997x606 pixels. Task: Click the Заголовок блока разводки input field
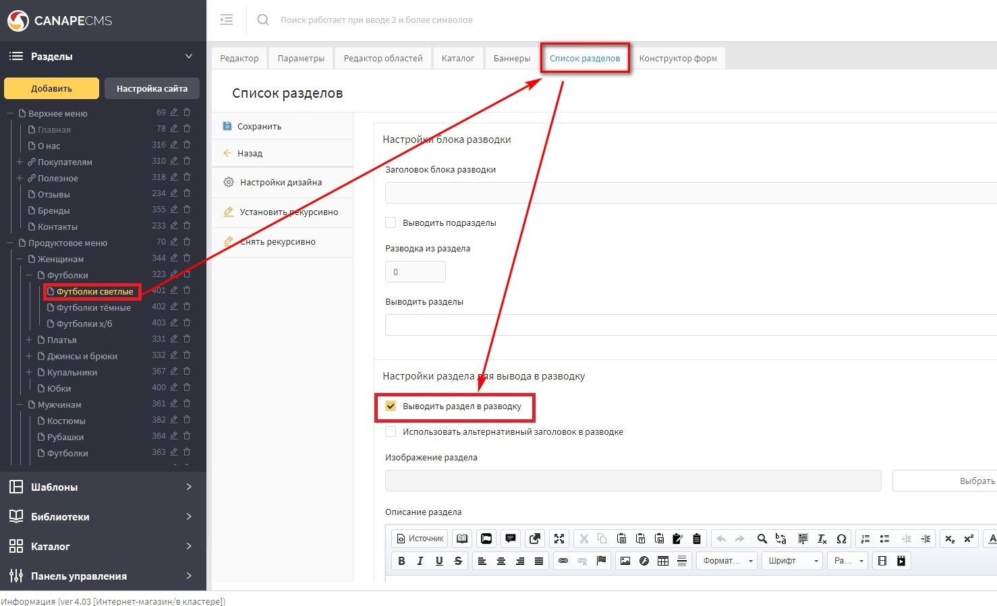click(688, 193)
